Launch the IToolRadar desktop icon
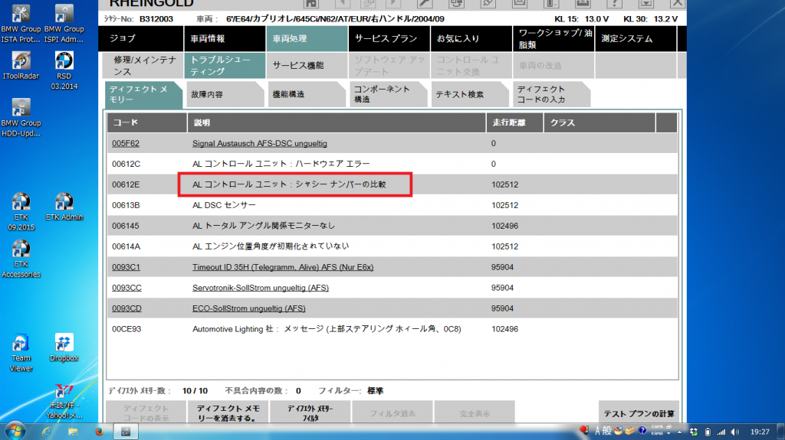 (x=21, y=66)
